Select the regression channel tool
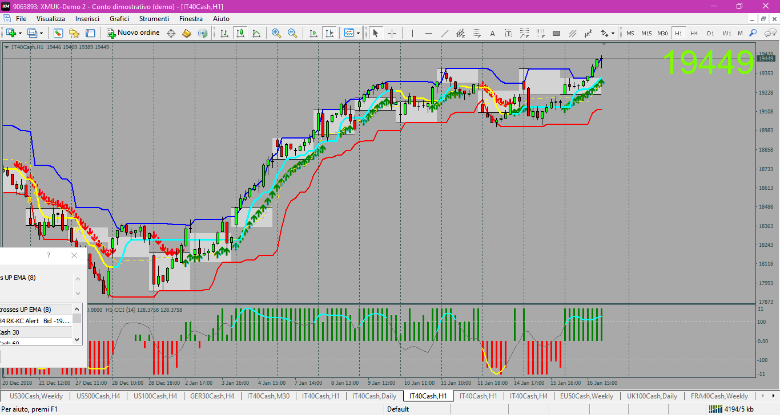Image resolution: width=780 pixels, height=415 pixels. coord(588,33)
